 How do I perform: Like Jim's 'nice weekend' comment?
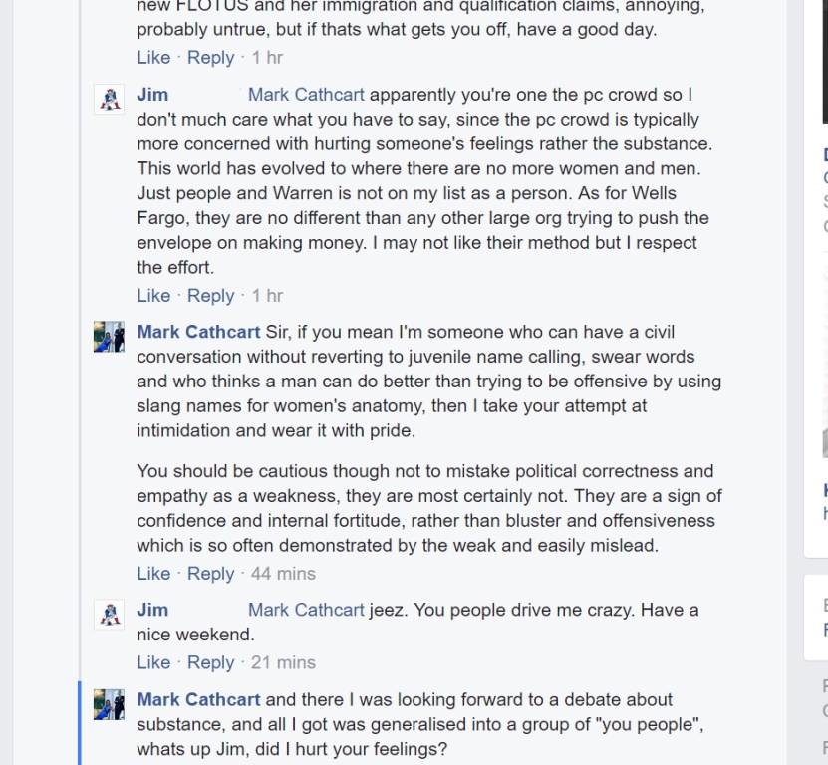click(x=153, y=662)
